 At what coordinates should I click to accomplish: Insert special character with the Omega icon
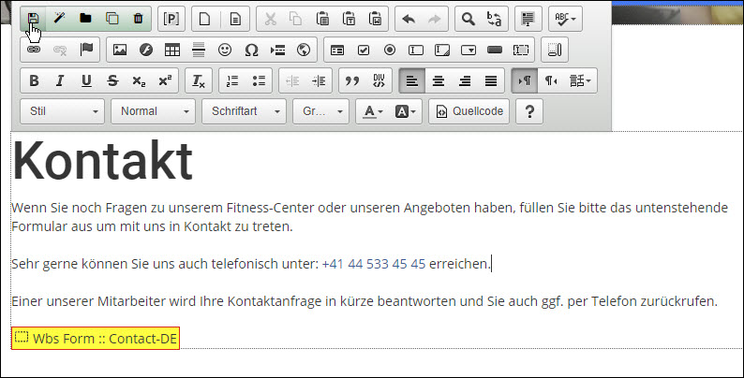pos(251,50)
